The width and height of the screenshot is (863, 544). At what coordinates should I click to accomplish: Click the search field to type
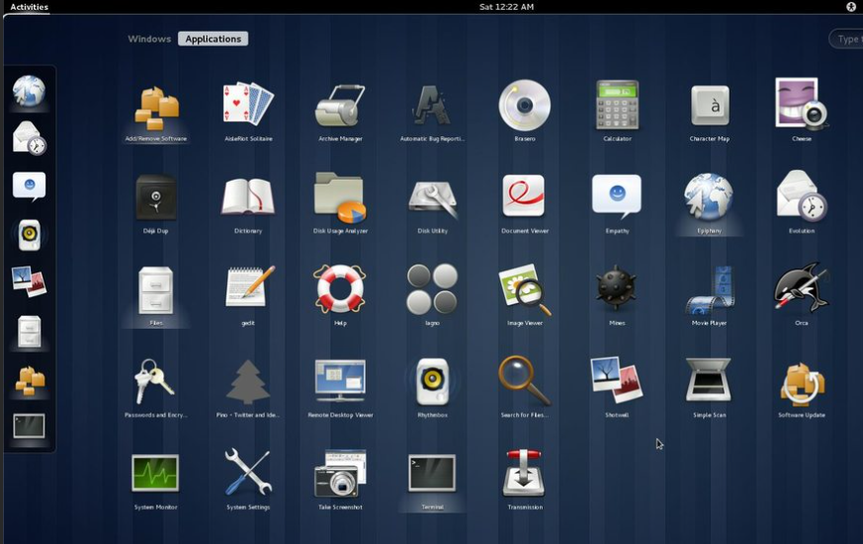coord(846,39)
